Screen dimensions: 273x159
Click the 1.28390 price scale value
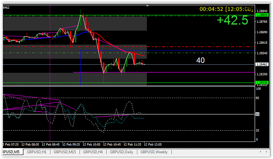pos(262,74)
